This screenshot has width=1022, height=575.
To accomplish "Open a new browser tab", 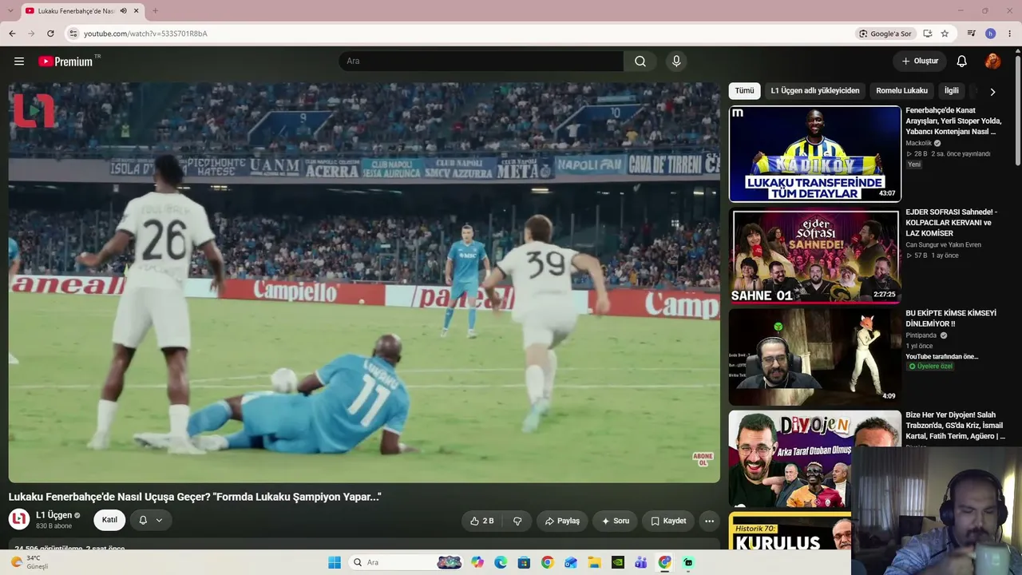I will coord(155,10).
